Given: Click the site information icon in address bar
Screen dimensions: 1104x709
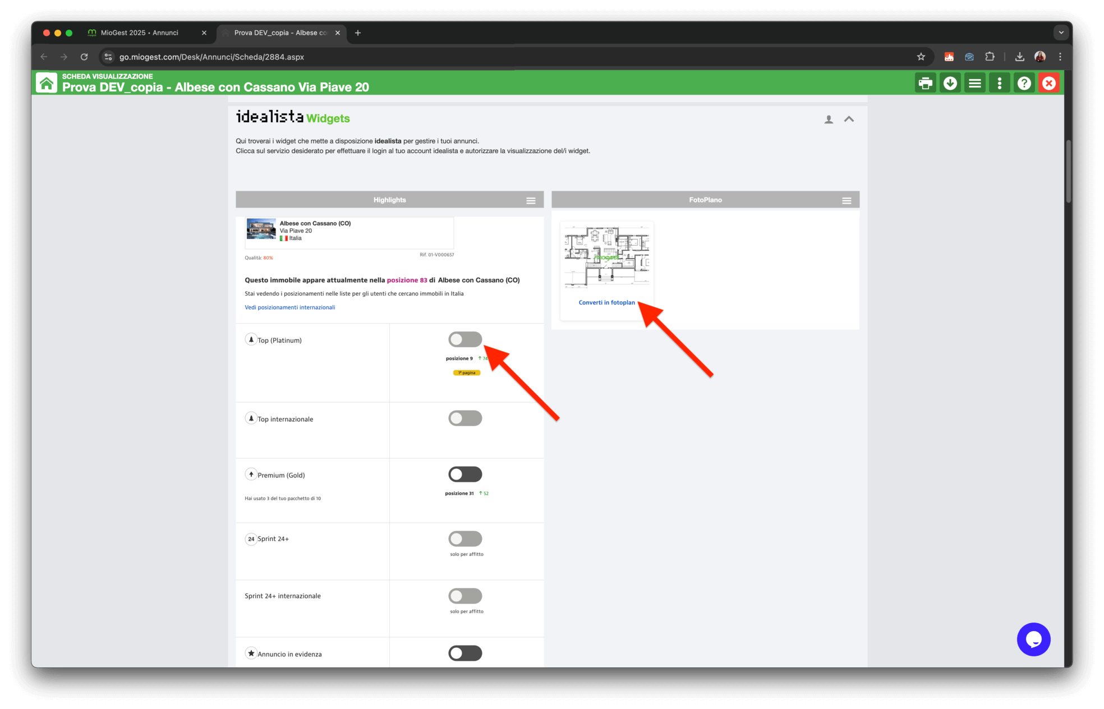Looking at the screenshot, I should tap(108, 57).
